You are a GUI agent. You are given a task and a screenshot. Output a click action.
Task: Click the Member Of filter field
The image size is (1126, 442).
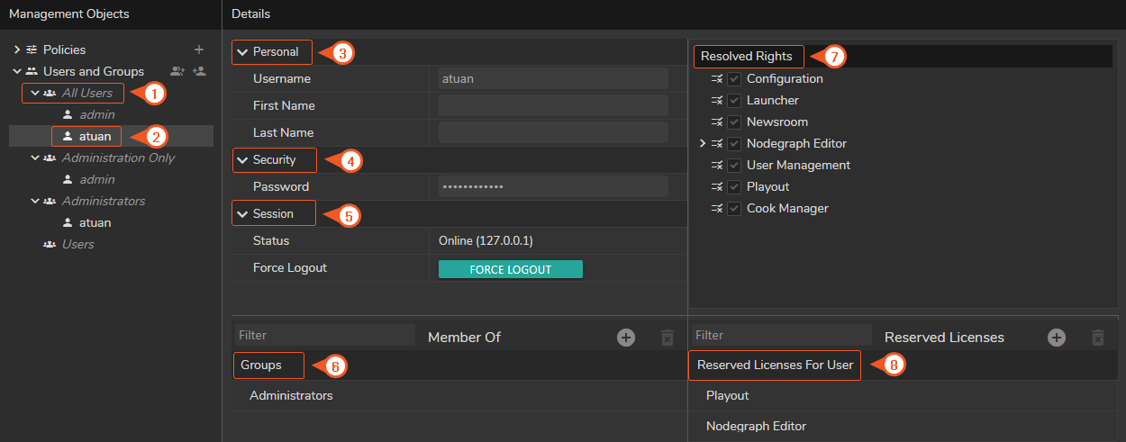coord(324,336)
